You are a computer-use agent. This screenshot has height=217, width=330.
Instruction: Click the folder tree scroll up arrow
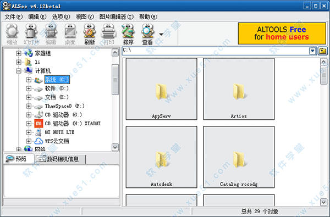coord(115,52)
